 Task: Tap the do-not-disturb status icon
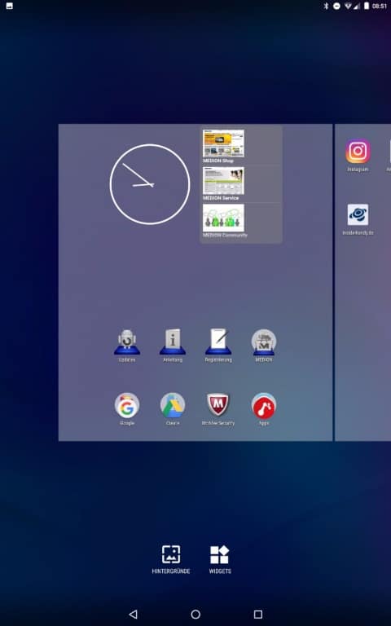click(x=336, y=6)
